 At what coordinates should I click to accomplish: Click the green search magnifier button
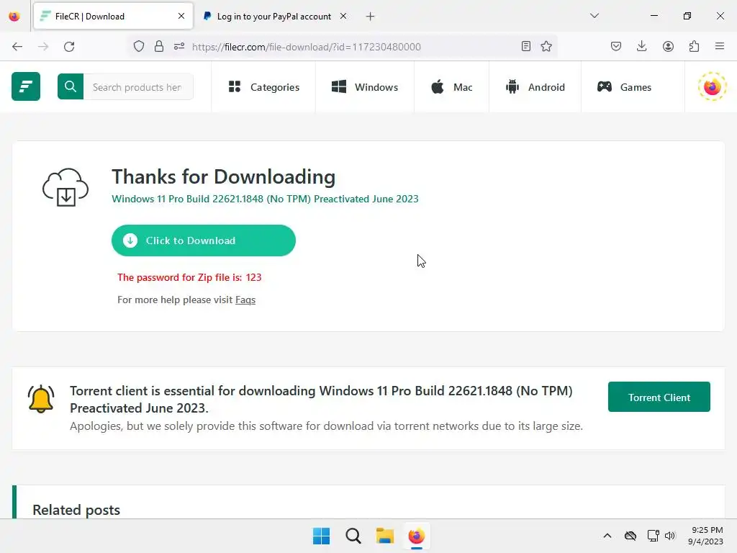71,86
